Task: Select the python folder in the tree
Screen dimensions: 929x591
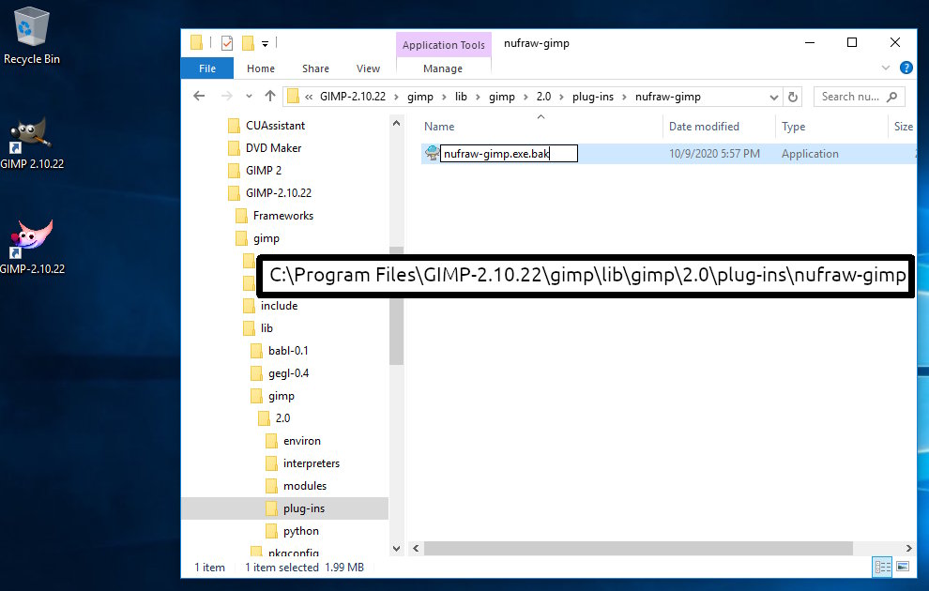Action: 300,531
